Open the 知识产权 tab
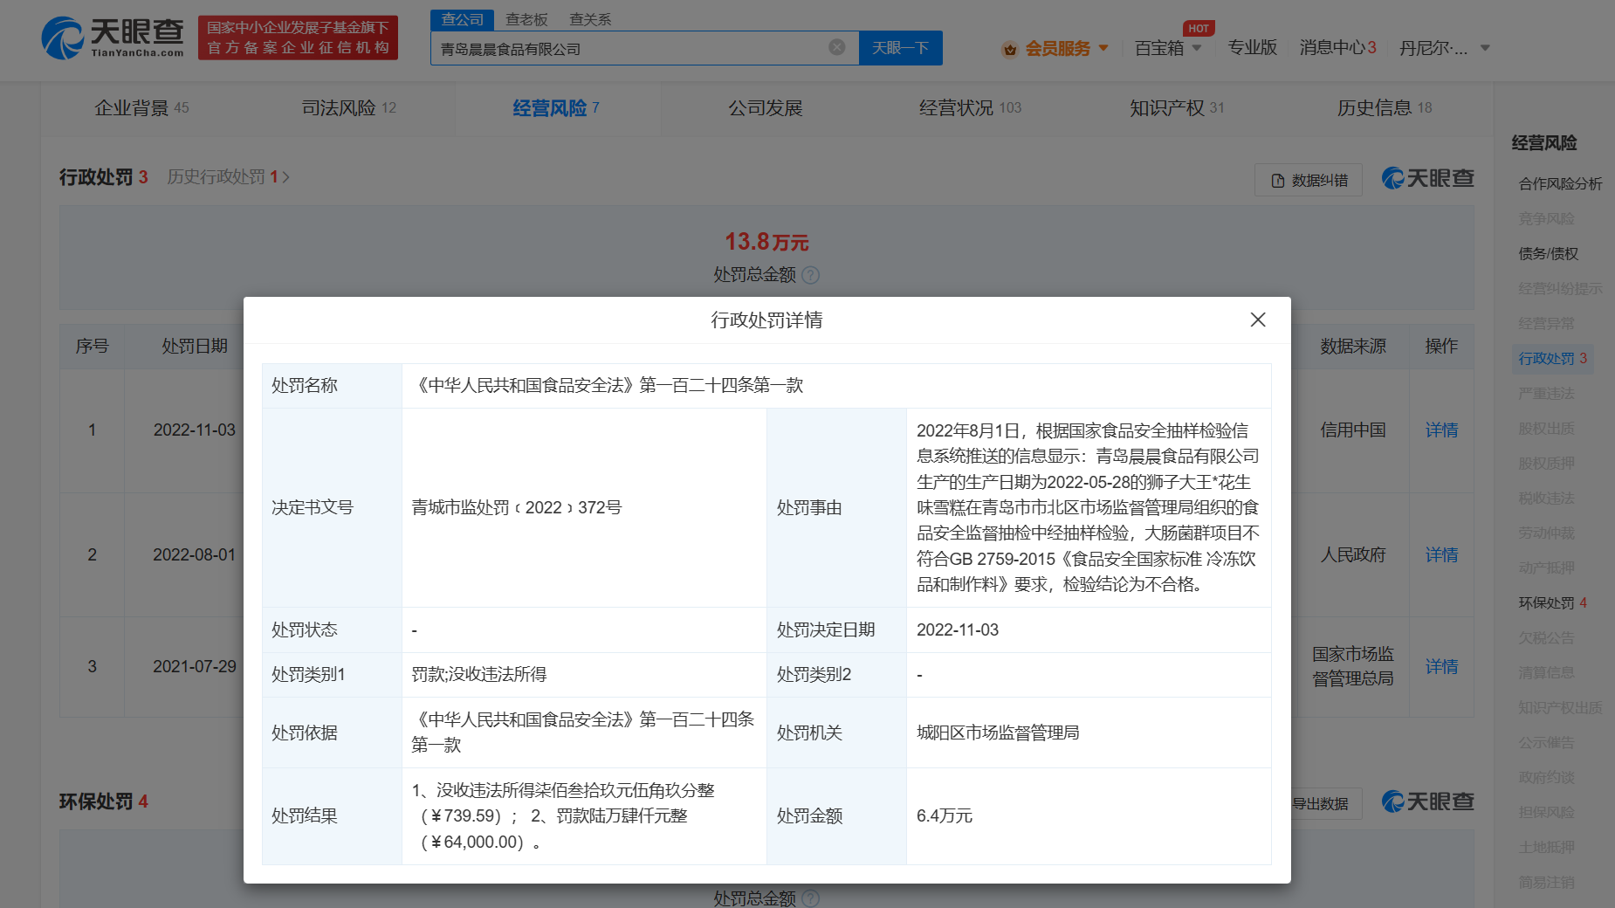Screen dimensions: 1615x908 click(x=1177, y=108)
